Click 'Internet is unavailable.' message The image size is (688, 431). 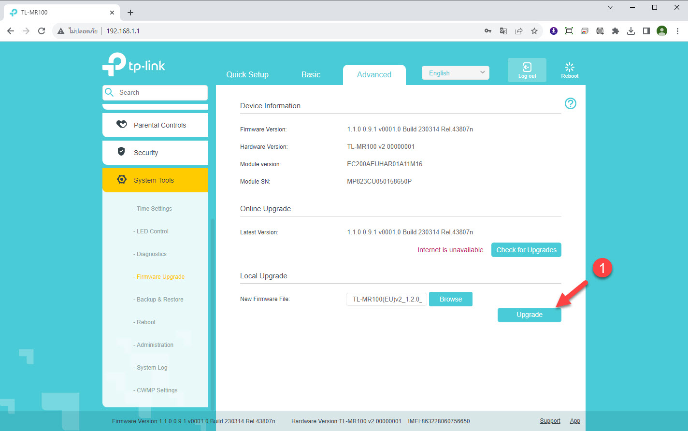[x=451, y=250]
